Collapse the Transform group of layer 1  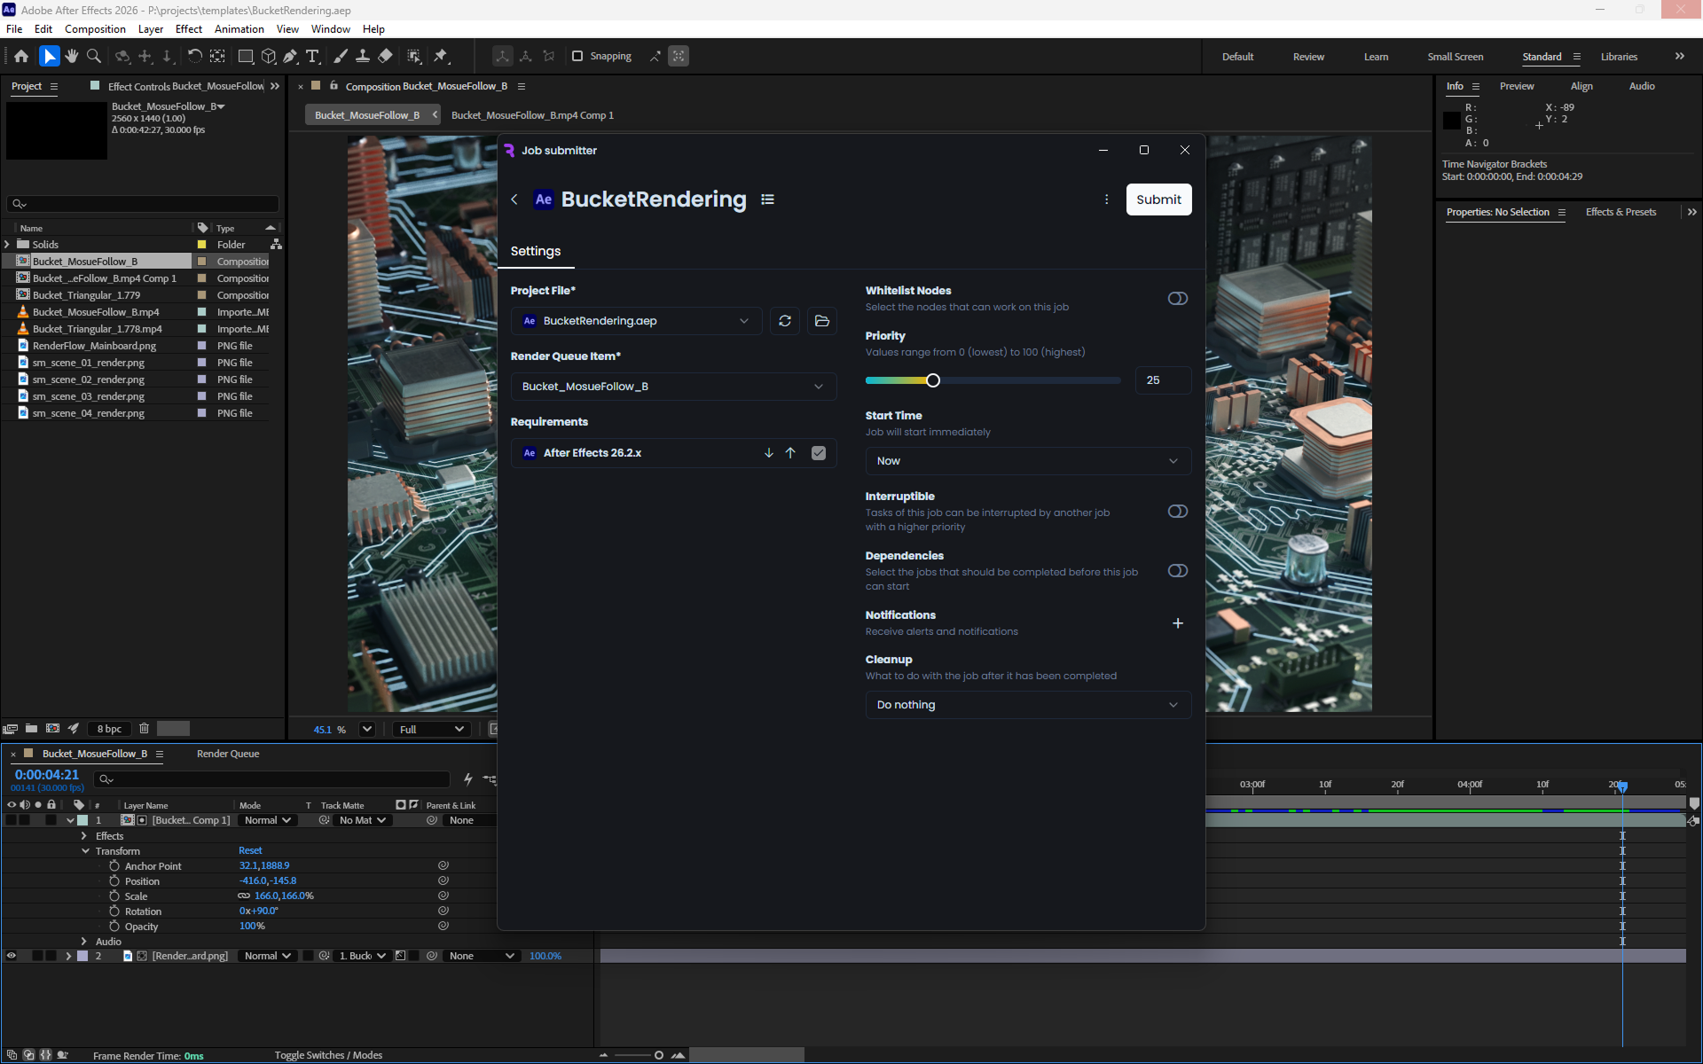[85, 851]
